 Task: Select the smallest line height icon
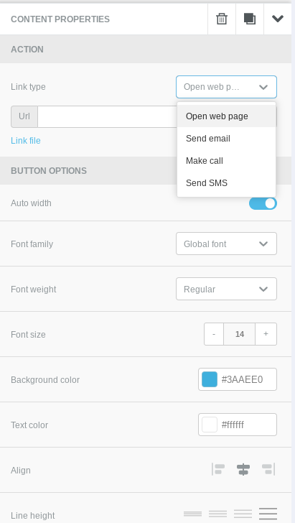192,514
